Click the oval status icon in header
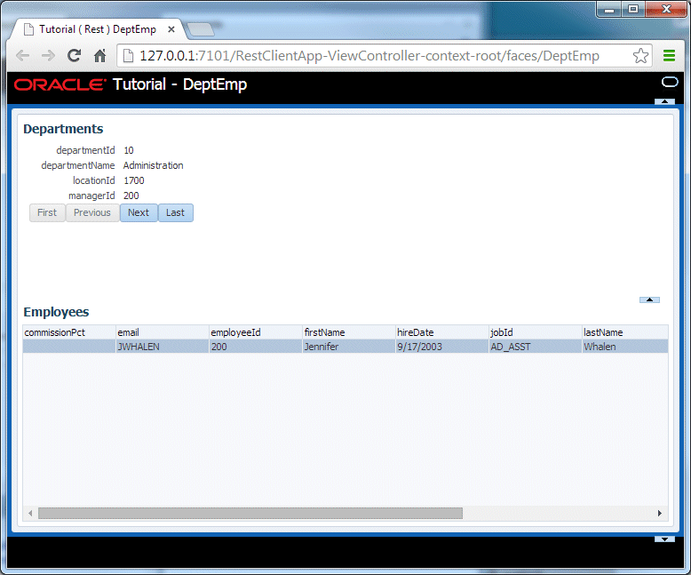The width and height of the screenshot is (691, 575). 670,82
